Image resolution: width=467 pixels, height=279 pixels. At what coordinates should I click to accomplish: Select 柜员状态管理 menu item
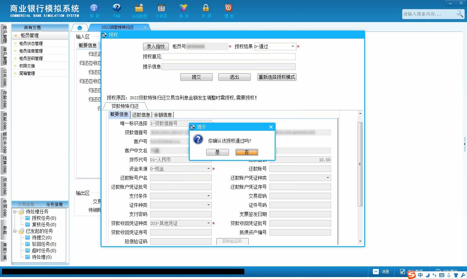click(x=40, y=43)
